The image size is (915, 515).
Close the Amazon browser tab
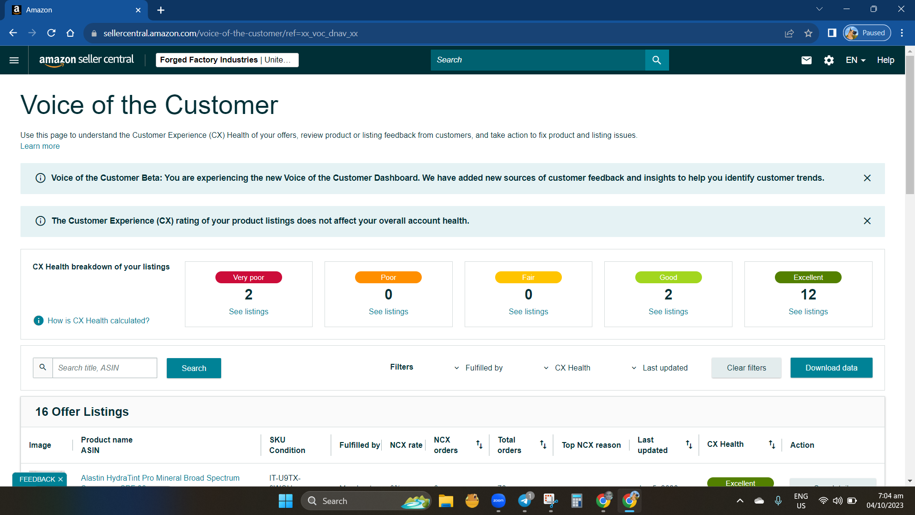pos(138,10)
